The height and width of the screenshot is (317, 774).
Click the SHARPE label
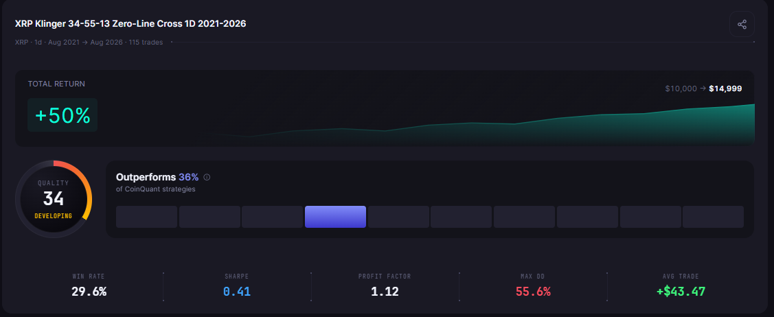(237, 277)
